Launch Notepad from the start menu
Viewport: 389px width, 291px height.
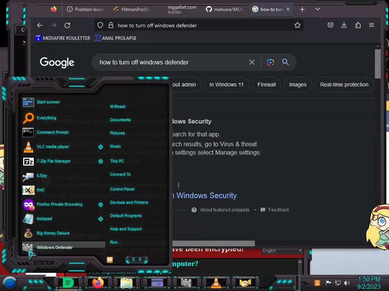tap(44, 219)
